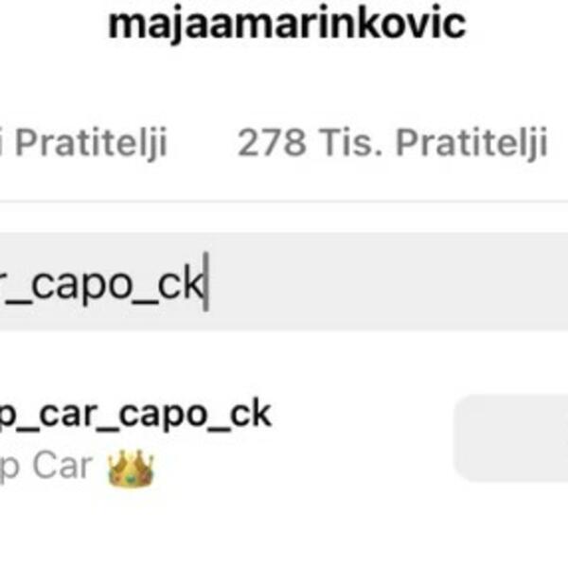This screenshot has height=568, width=568.
Task: Switch to the 278 Tis. Pratitelji tab
Action: click(x=392, y=143)
